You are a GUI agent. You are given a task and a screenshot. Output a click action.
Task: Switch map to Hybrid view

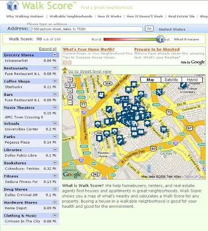tap(192, 80)
